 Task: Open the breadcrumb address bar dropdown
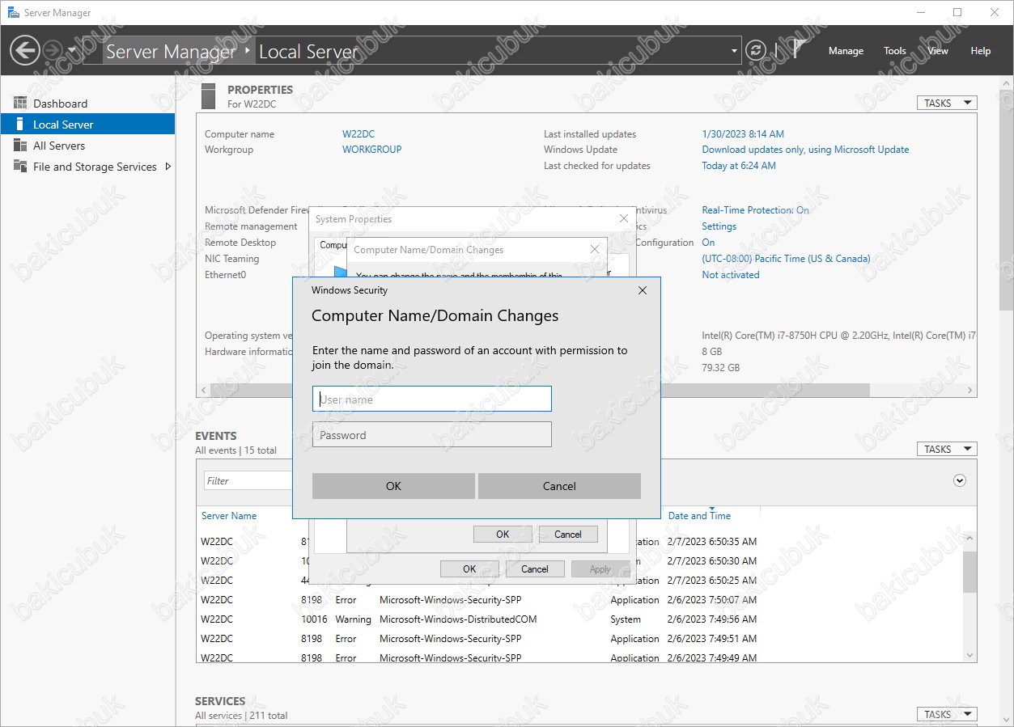point(735,50)
